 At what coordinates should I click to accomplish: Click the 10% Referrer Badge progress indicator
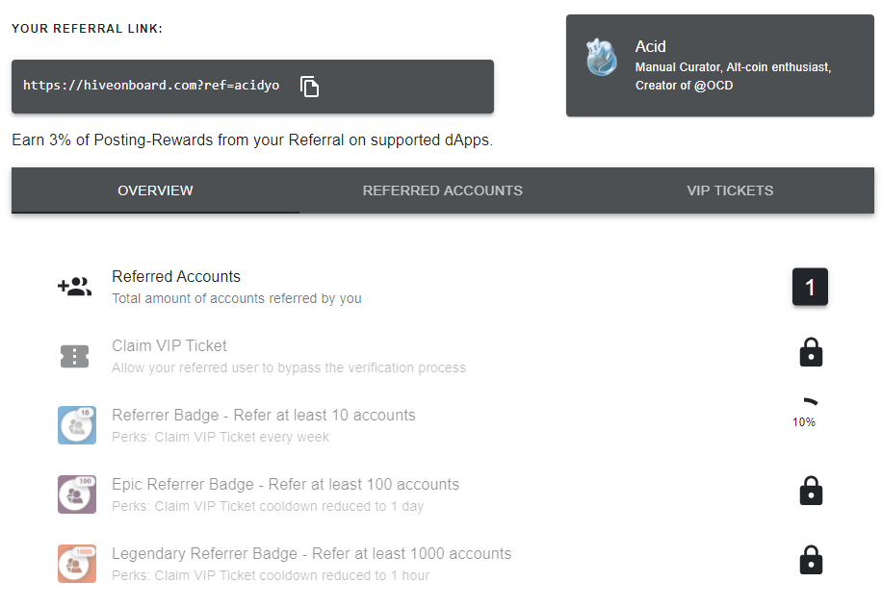point(806,412)
